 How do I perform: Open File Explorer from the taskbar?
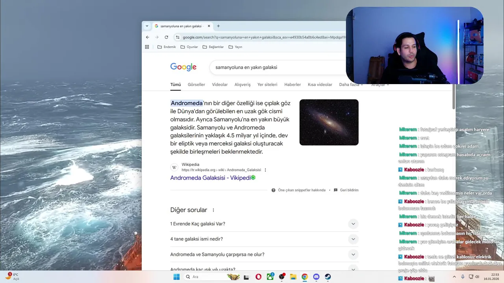[293, 277]
